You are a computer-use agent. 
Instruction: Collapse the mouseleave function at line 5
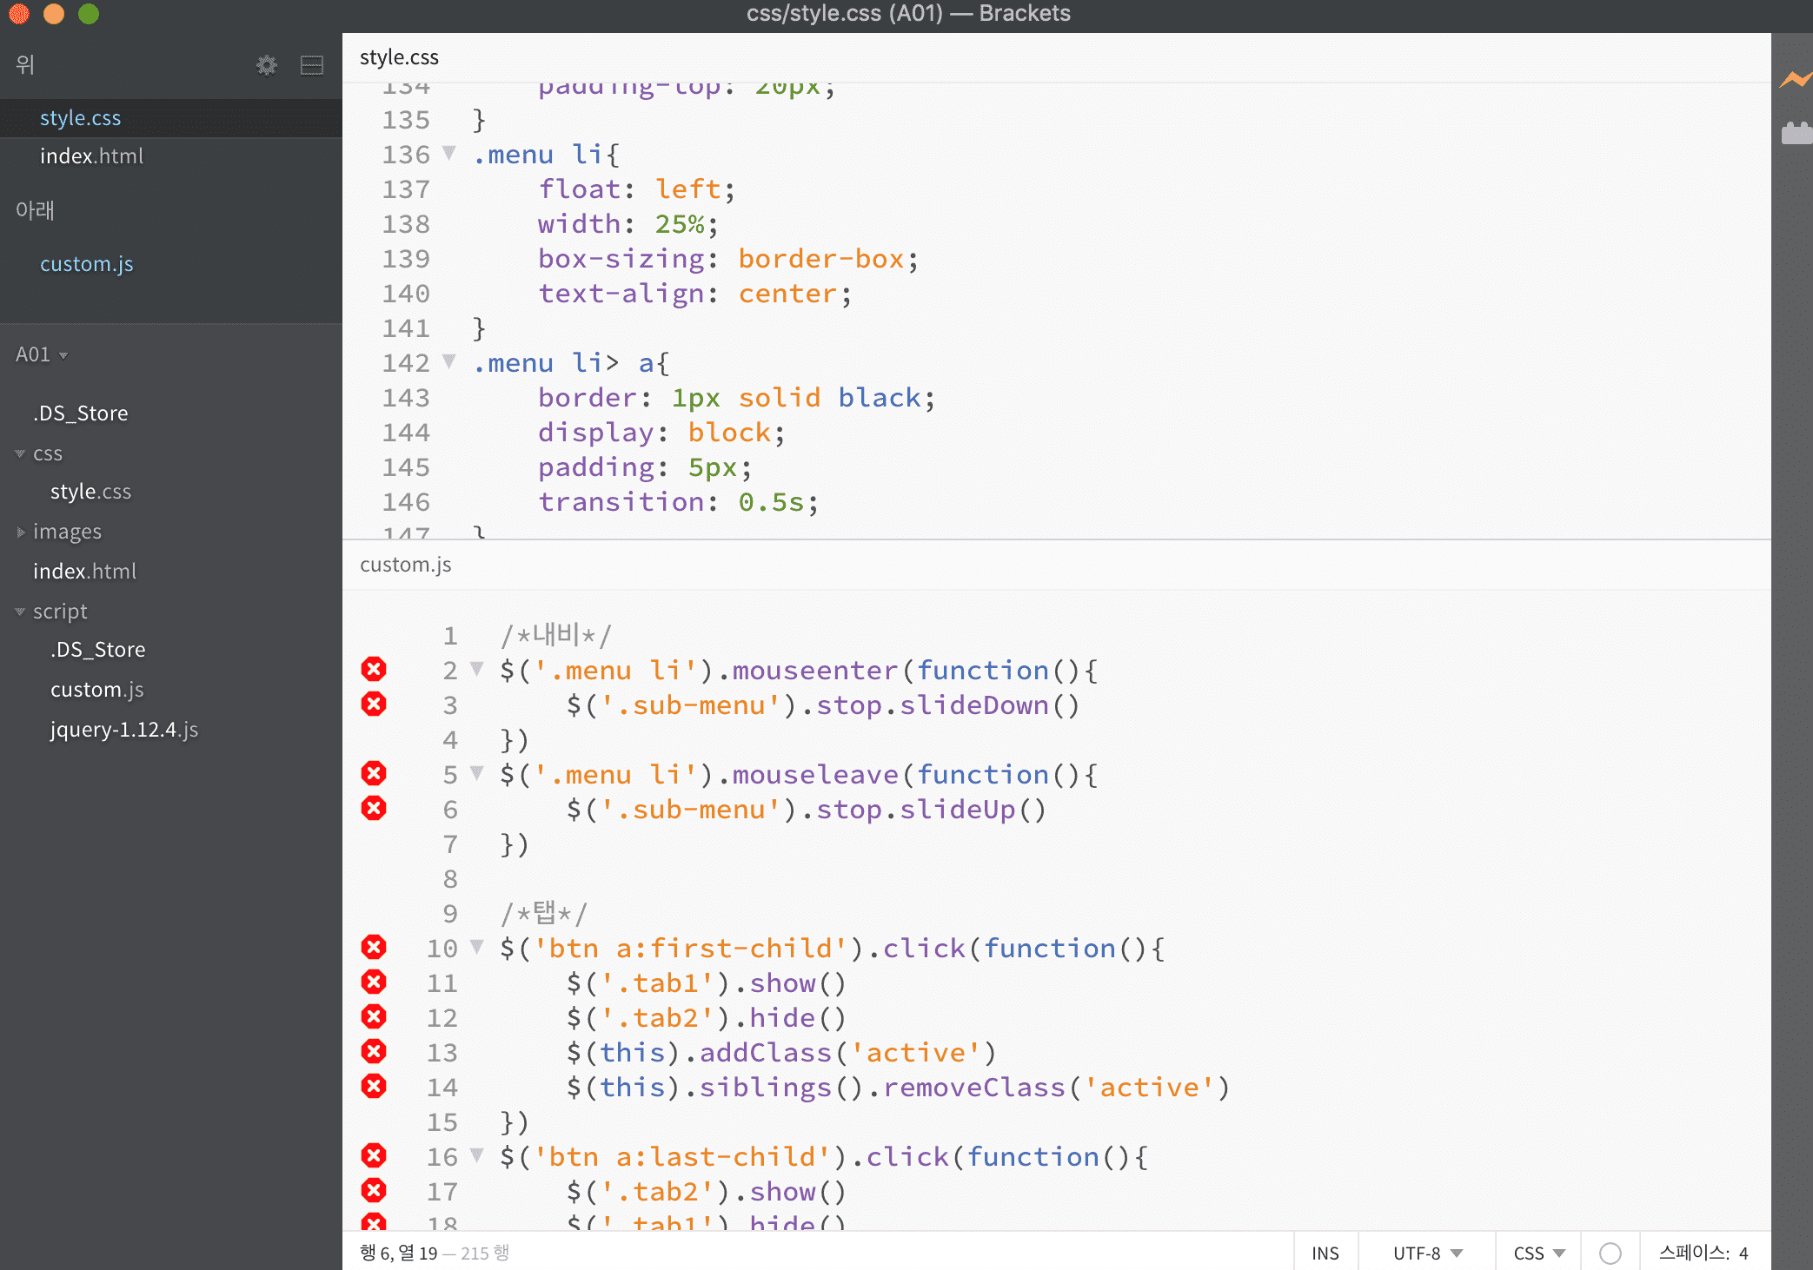pos(476,773)
